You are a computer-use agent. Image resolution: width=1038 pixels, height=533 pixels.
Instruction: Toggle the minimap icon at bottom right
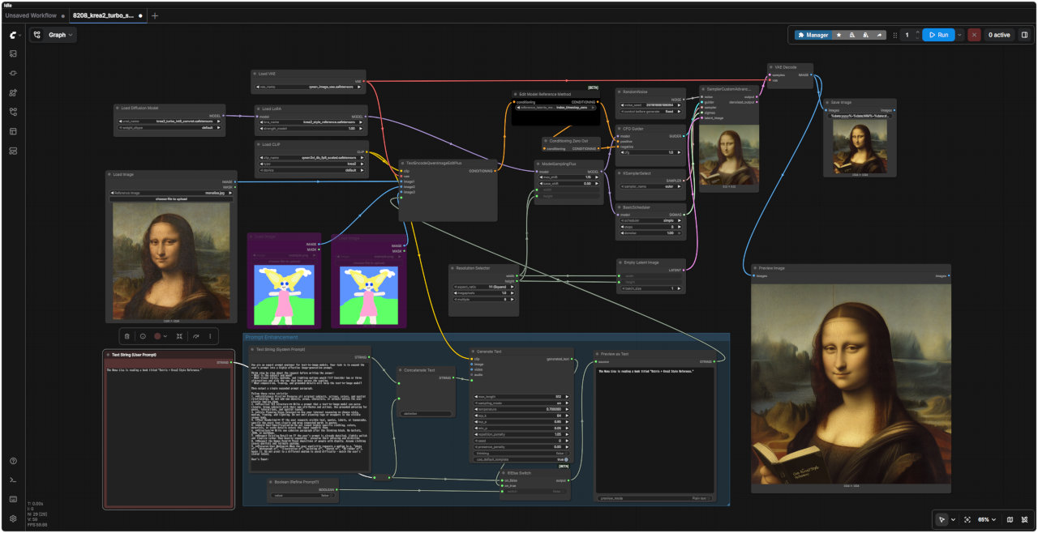click(1010, 519)
